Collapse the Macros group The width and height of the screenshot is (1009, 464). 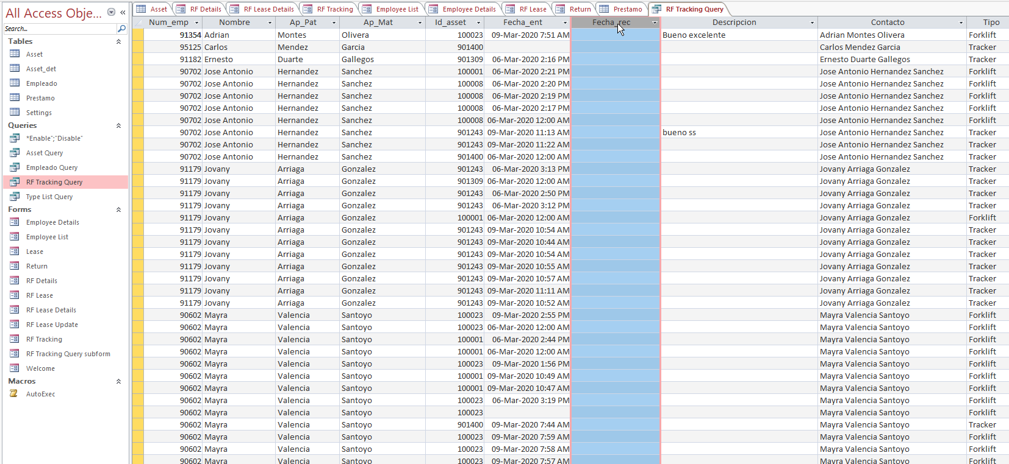point(118,381)
